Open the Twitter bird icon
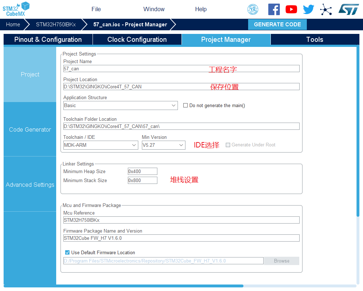363x291 pixels. [x=309, y=9]
